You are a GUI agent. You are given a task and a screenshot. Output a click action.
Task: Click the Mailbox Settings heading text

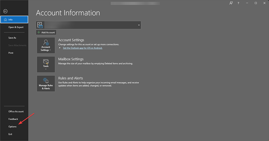pos(71,59)
